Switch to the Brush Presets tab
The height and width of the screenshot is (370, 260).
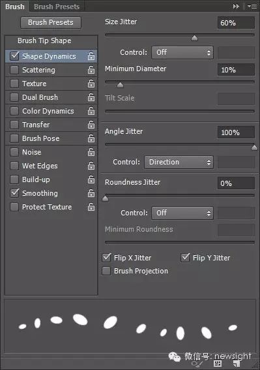coord(57,7)
